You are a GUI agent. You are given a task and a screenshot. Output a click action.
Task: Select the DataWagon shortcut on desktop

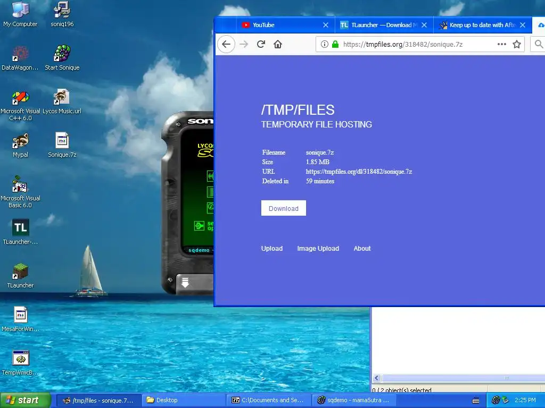[x=20, y=57]
